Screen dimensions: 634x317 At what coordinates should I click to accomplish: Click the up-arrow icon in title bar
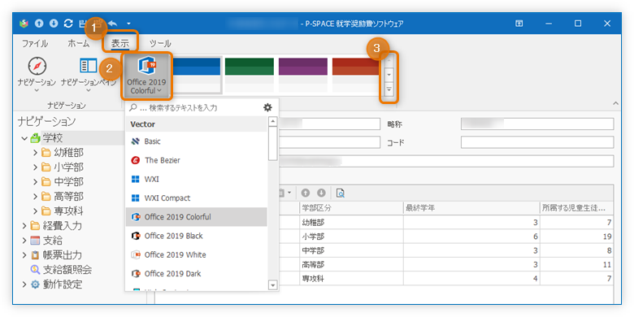pyautogui.click(x=39, y=24)
